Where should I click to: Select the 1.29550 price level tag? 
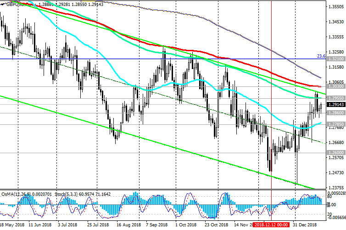pos(336,98)
